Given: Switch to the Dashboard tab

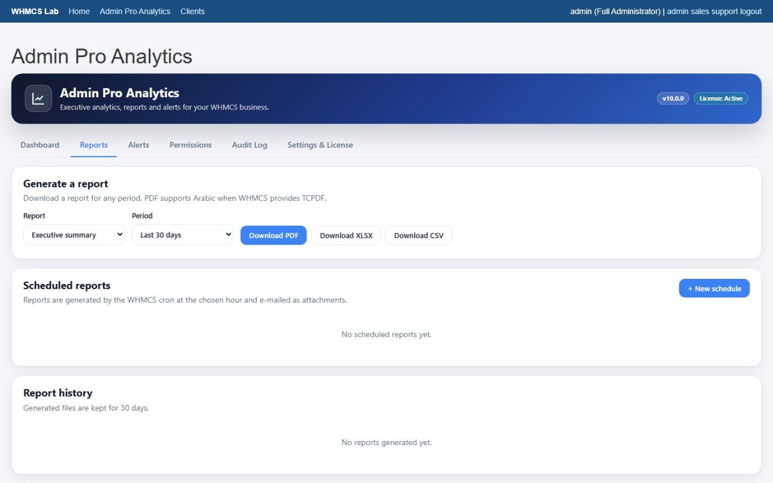Looking at the screenshot, I should point(40,145).
